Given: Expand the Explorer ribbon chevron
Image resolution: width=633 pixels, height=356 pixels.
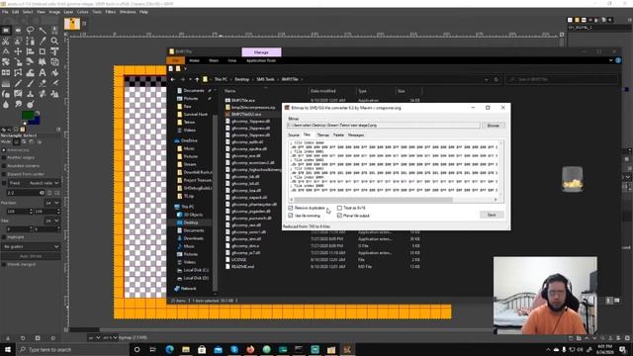Looking at the screenshot, I should tap(611, 60).
